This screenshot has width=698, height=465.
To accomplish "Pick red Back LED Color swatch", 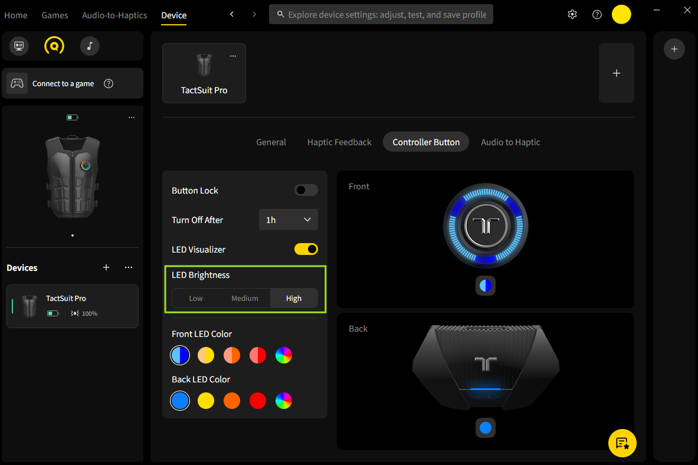I will (x=258, y=401).
